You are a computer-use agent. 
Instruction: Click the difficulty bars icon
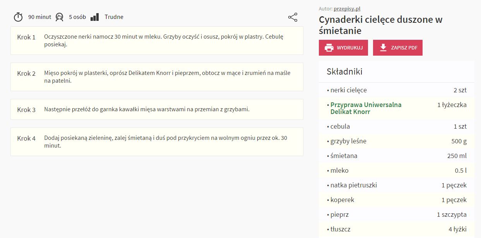[x=95, y=17]
